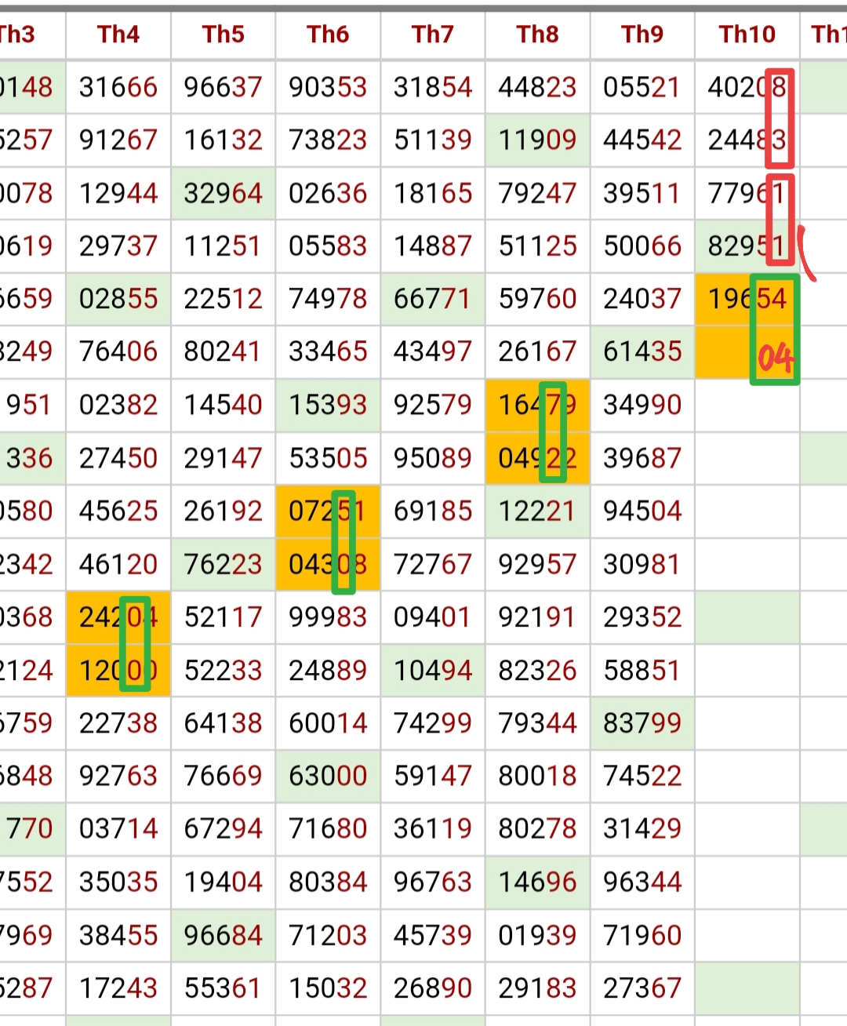
Task: Click the cell showing 24037
Action: pos(642,299)
